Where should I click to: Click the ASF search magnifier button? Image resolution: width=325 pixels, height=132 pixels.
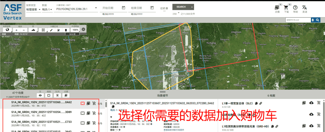tap(317, 20)
